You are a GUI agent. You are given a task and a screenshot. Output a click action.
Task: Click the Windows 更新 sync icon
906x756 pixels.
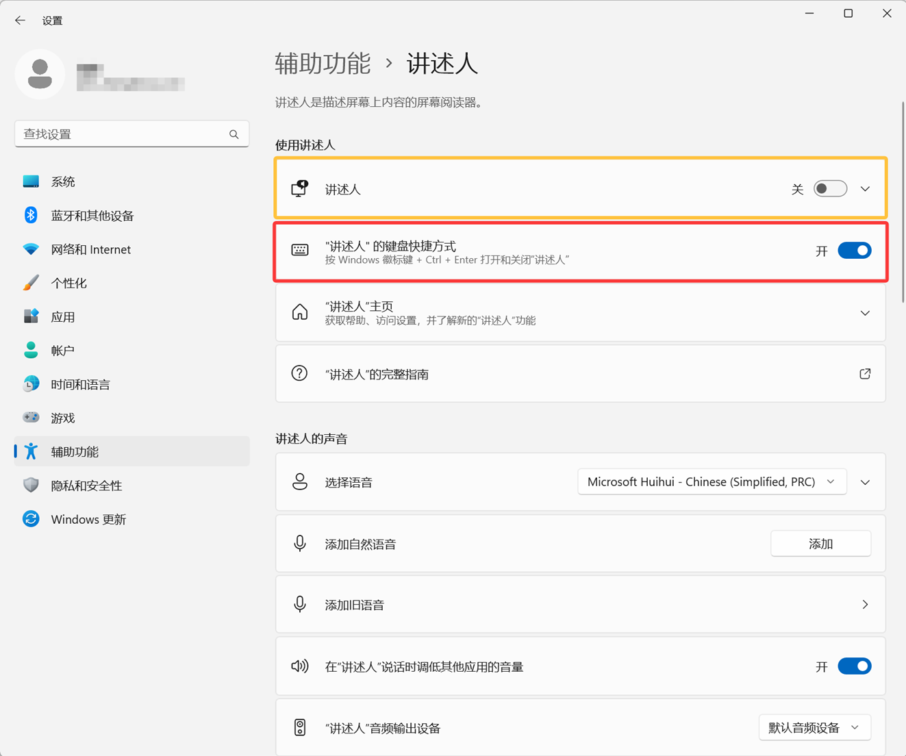[31, 518]
